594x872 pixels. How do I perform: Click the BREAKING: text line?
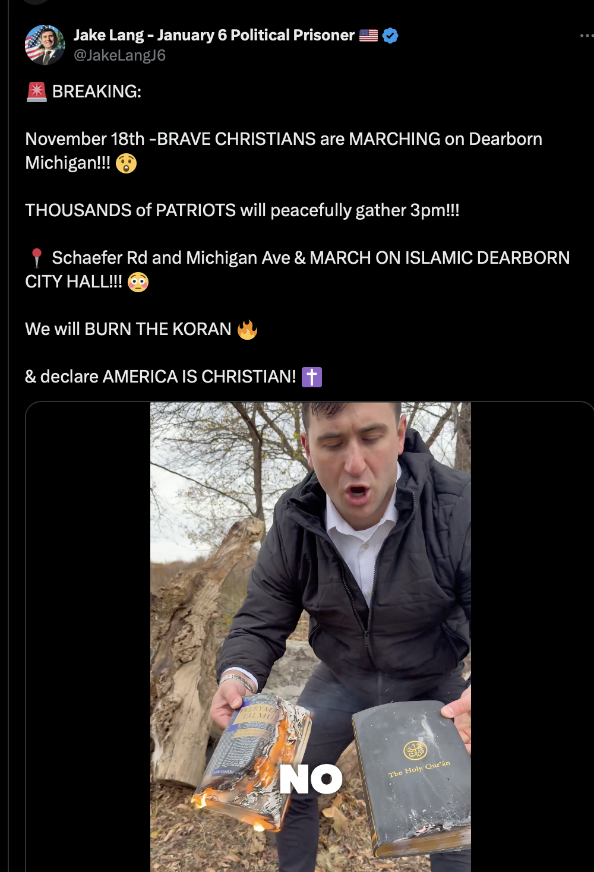coord(97,91)
